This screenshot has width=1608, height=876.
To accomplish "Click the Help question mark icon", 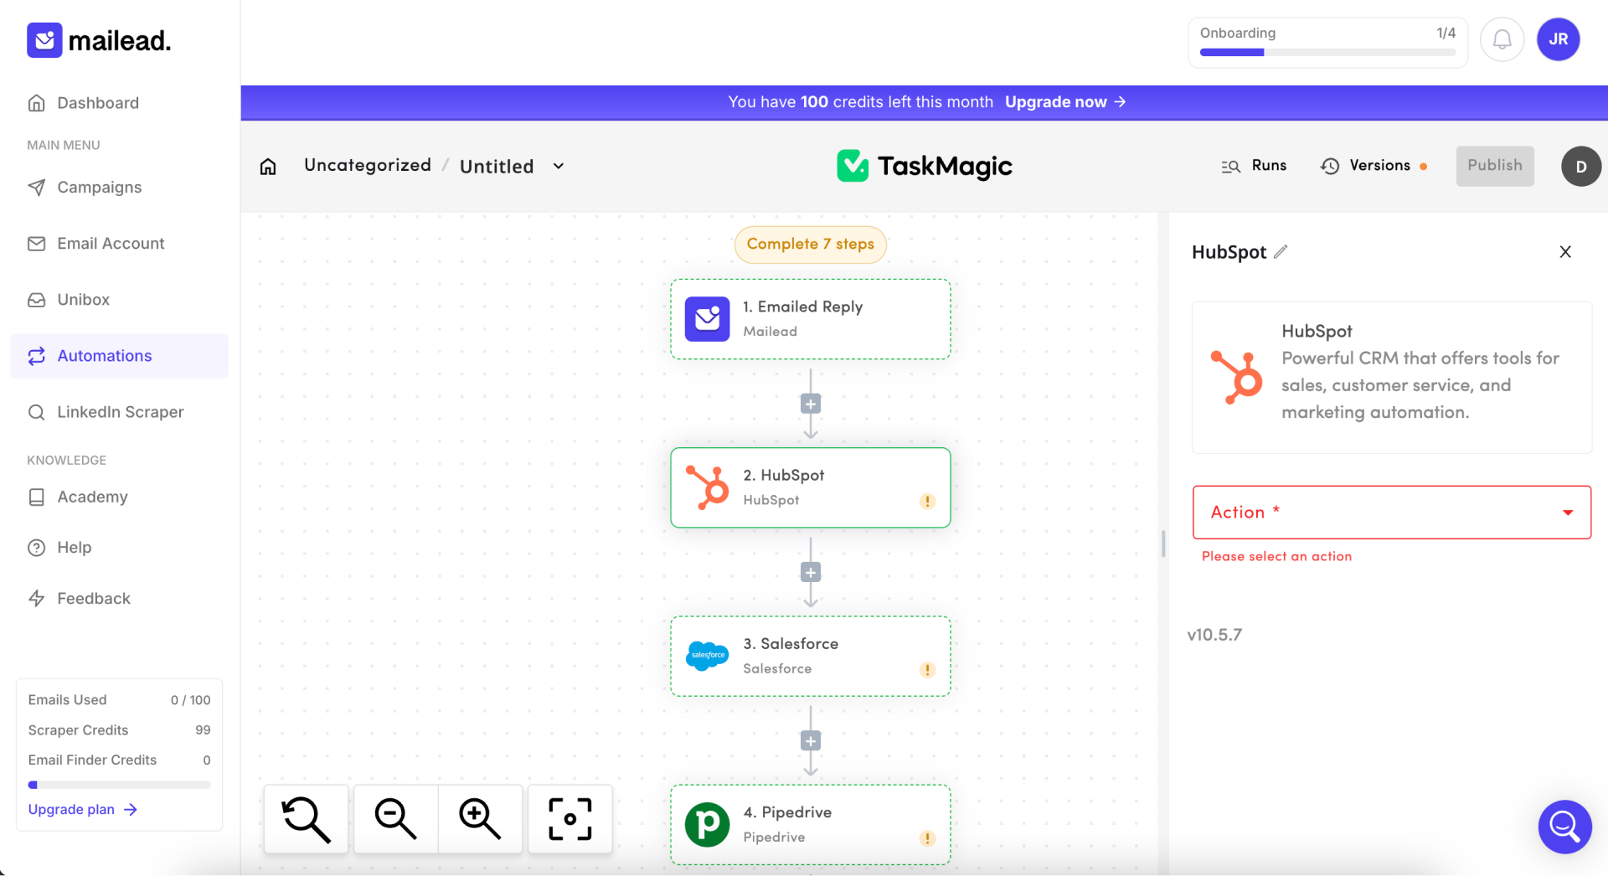I will [36, 548].
